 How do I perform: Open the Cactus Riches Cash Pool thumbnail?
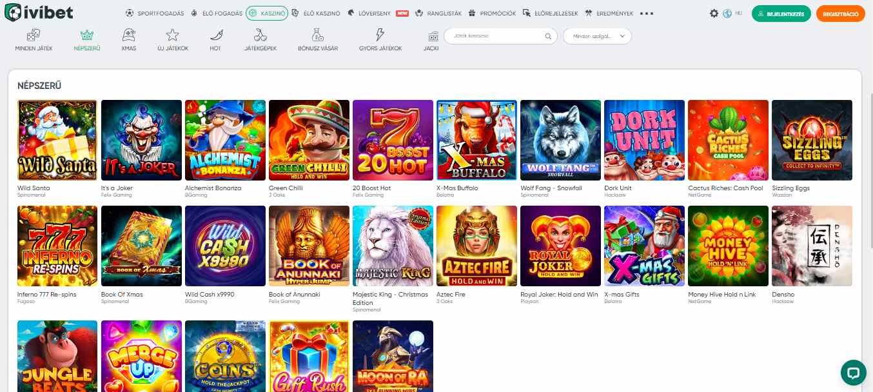coord(728,140)
